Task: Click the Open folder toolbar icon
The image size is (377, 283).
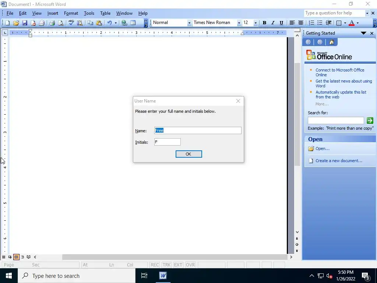Action: (x=16, y=23)
